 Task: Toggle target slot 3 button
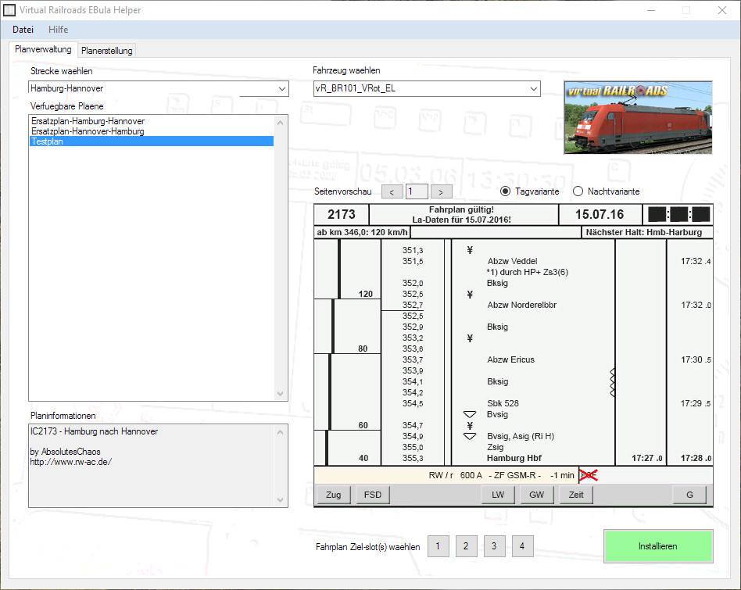(494, 546)
